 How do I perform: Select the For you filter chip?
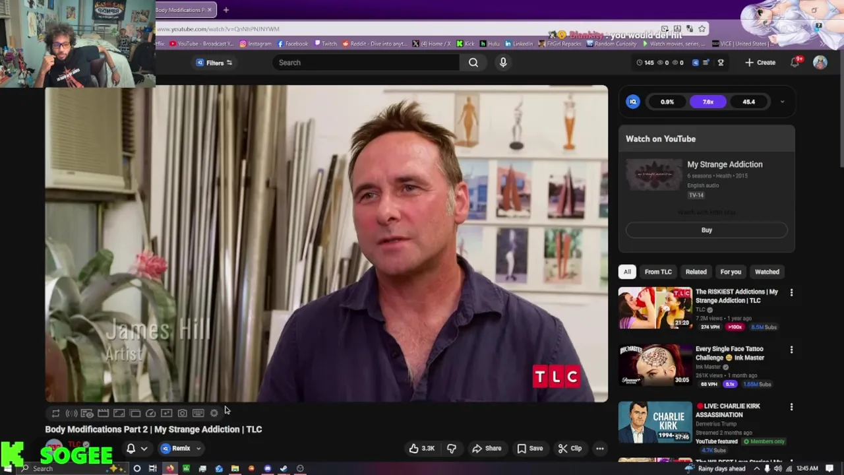pos(731,272)
